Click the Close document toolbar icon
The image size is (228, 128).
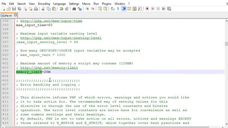click(25, 9)
